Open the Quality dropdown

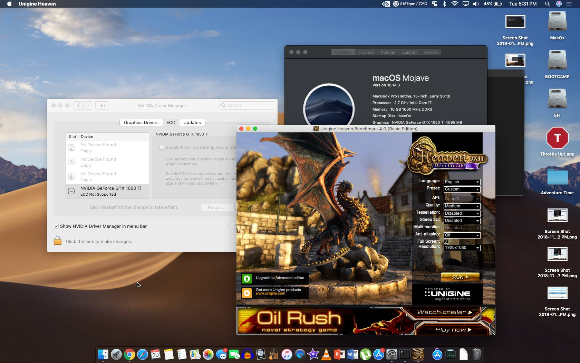[x=462, y=206]
